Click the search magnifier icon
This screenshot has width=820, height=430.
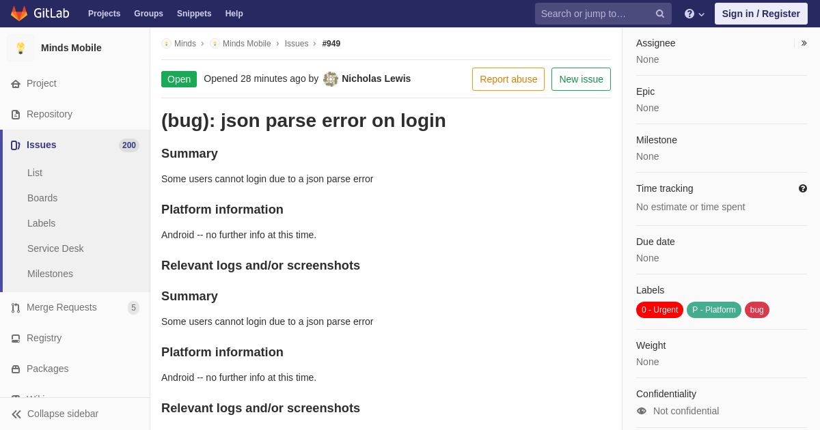pyautogui.click(x=660, y=14)
